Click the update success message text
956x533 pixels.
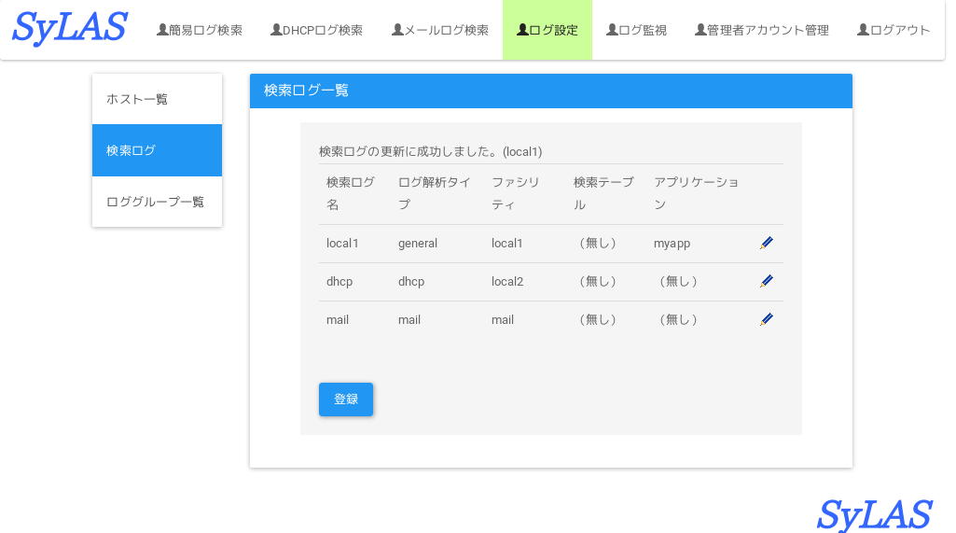point(431,151)
